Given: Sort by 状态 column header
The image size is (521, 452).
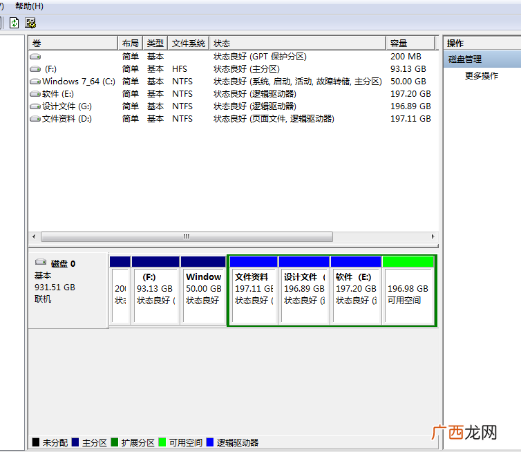Looking at the screenshot, I should pyautogui.click(x=298, y=44).
